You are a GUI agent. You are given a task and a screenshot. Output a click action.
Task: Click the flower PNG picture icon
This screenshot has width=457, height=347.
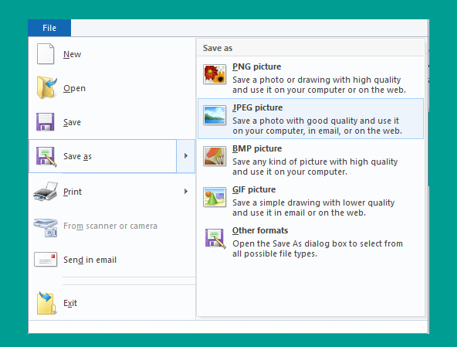(x=215, y=74)
